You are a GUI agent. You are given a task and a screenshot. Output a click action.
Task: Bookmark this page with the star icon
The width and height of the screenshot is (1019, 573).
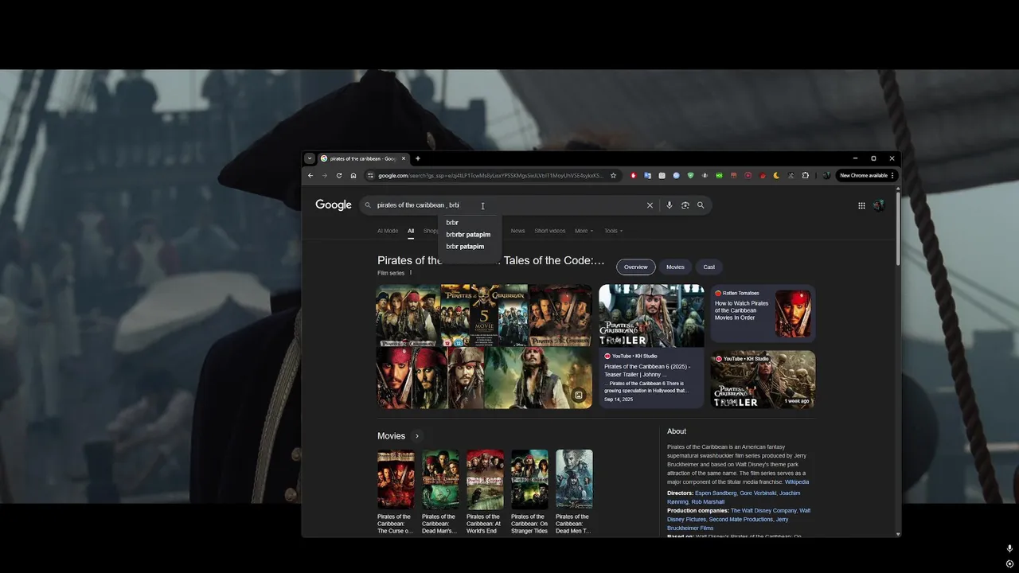tap(613, 175)
